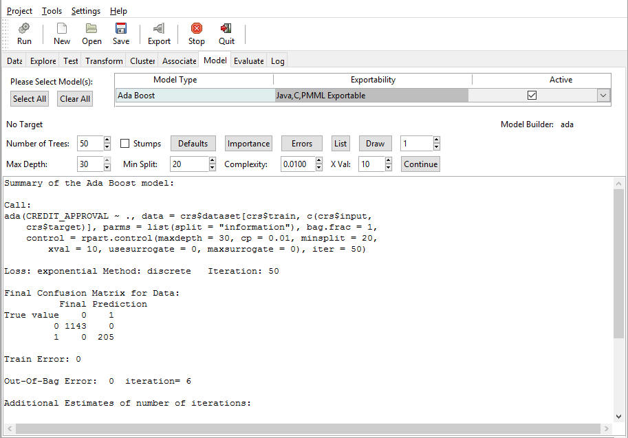Click the X Val input field
The height and width of the screenshot is (438, 628).
pos(371,164)
